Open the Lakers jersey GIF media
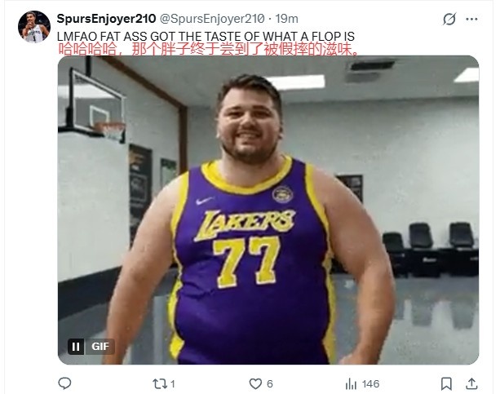Screen dimensions: 500x394 pos(268,212)
